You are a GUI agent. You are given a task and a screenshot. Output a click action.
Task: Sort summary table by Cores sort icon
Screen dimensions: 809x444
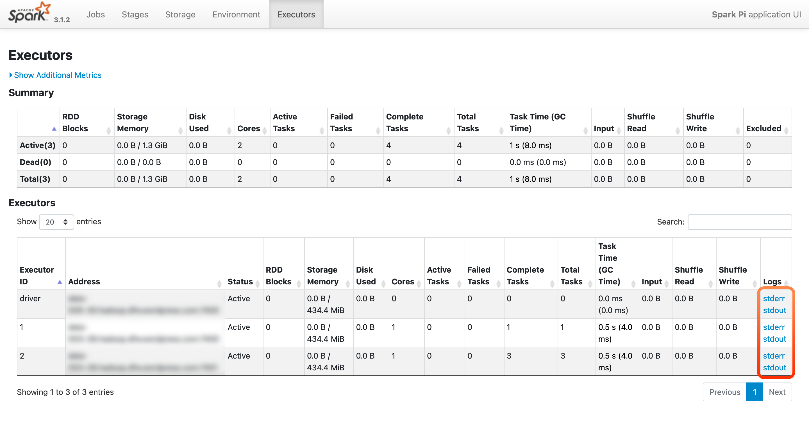(264, 130)
